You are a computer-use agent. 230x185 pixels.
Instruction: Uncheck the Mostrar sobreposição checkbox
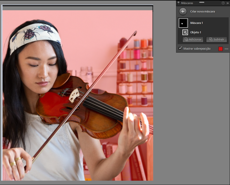(180, 48)
